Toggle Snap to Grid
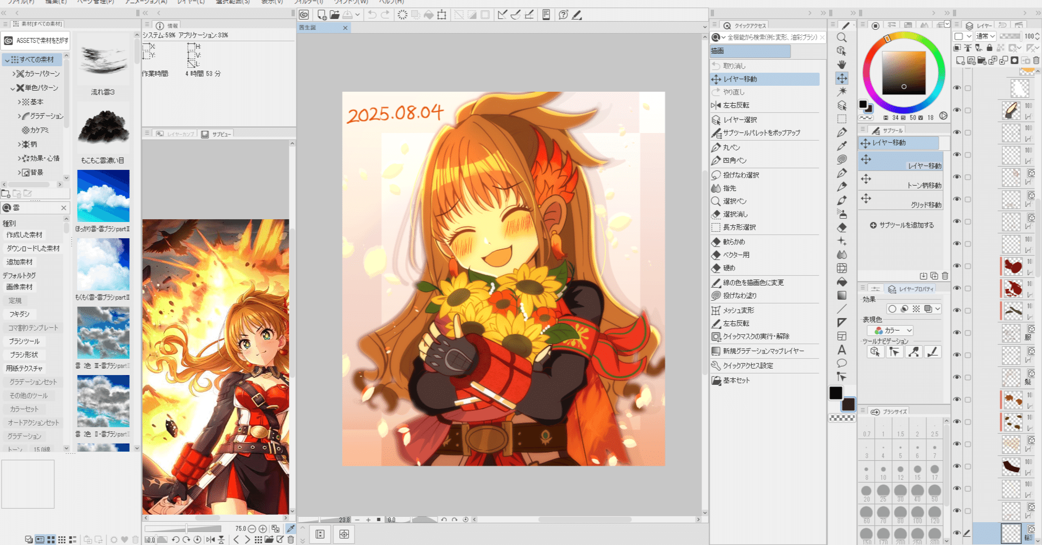This screenshot has width=1042, height=545. [528, 15]
